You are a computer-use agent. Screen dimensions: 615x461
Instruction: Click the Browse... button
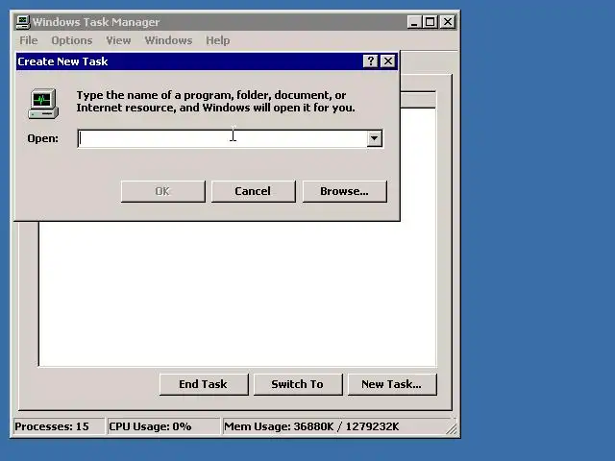click(344, 191)
